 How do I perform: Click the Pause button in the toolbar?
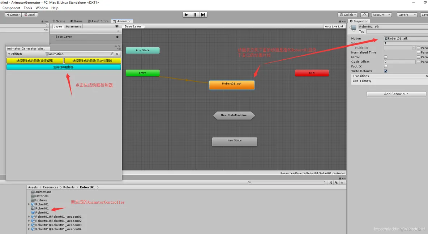[x=194, y=15]
